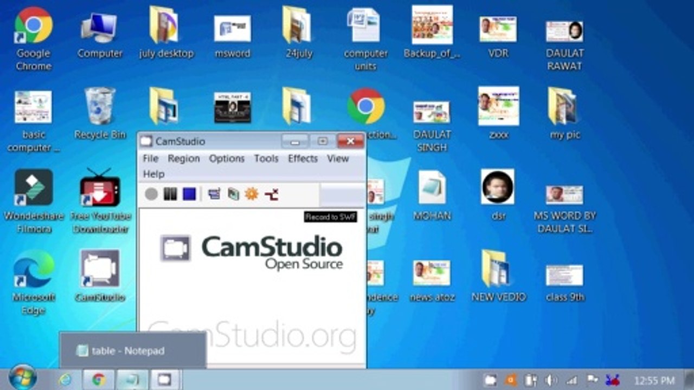Open CamStudio's Help menu
Screen dimensions: 694x390
coord(153,174)
